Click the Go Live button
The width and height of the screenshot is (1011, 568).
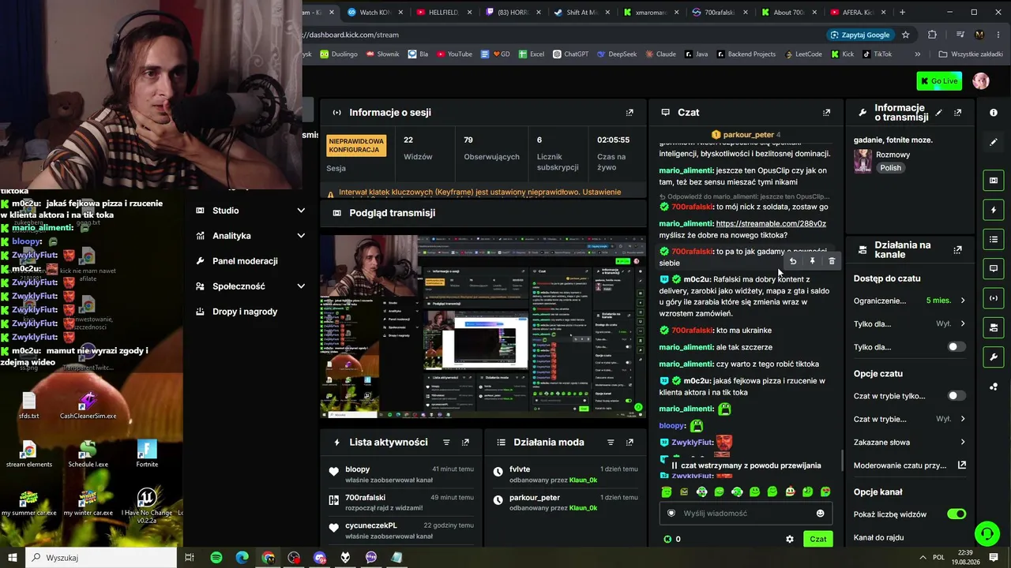pyautogui.click(x=939, y=81)
